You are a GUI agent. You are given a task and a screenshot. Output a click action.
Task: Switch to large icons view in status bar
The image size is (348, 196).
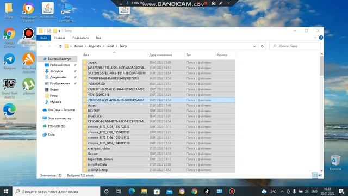pos(320,175)
